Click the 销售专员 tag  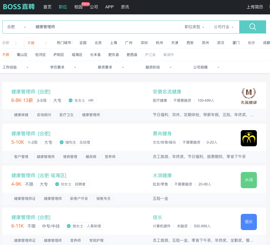tap(103, 199)
